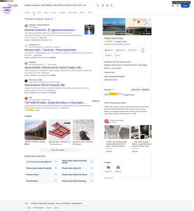This screenshot has height=211, width=194.
Task: Click Add business hours link
Action: 111,80
